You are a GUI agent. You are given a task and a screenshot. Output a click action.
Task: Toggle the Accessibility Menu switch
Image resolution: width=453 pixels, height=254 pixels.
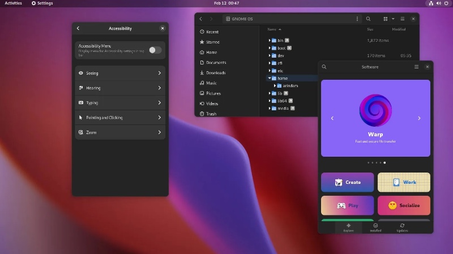[155, 50]
